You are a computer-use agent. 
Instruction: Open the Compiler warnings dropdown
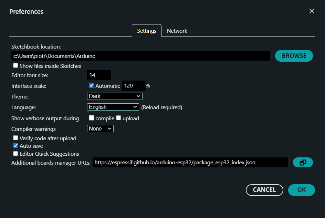[x=100, y=128]
